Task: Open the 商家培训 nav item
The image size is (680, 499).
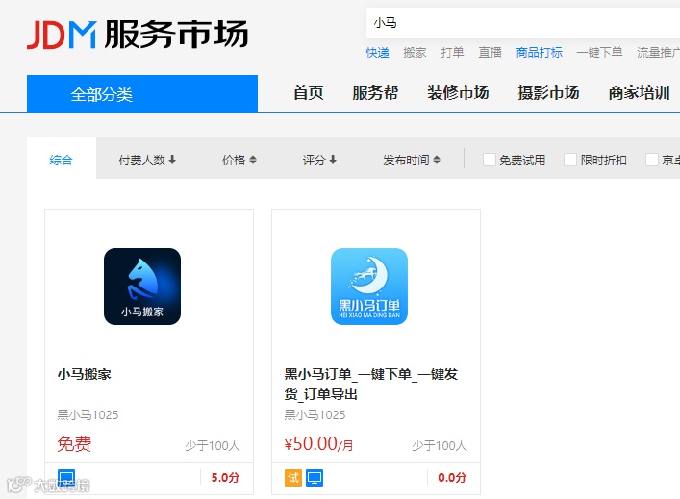Action: tap(640, 92)
